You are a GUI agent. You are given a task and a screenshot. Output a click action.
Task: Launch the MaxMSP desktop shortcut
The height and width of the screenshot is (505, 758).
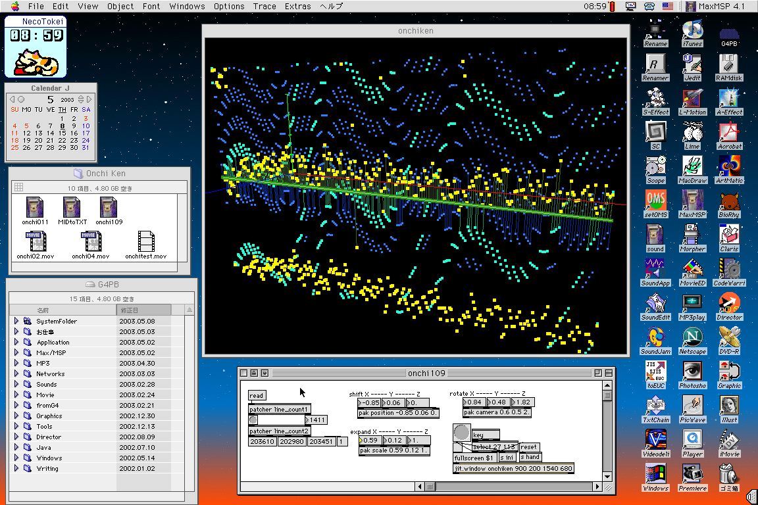pos(692,201)
